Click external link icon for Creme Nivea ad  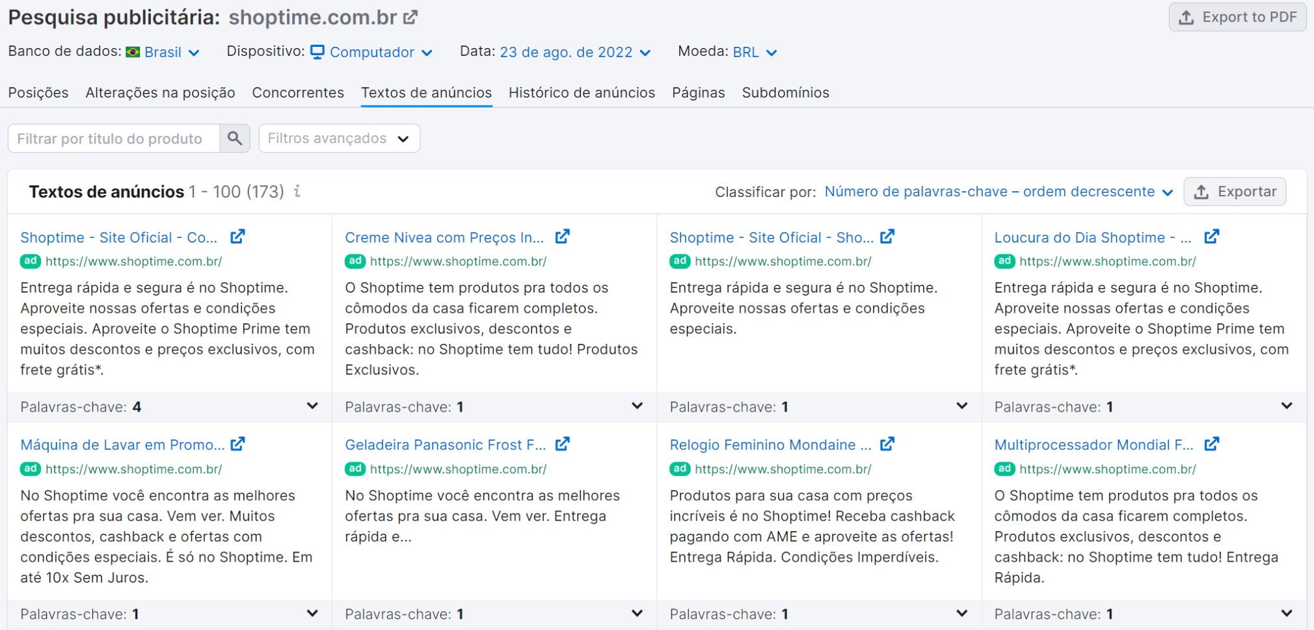563,237
